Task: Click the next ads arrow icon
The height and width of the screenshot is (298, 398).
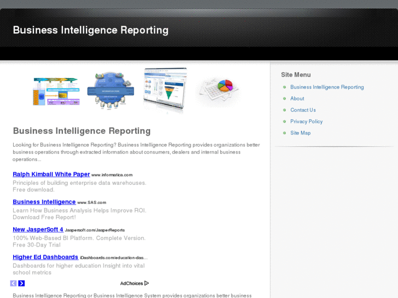Action: coord(21,283)
